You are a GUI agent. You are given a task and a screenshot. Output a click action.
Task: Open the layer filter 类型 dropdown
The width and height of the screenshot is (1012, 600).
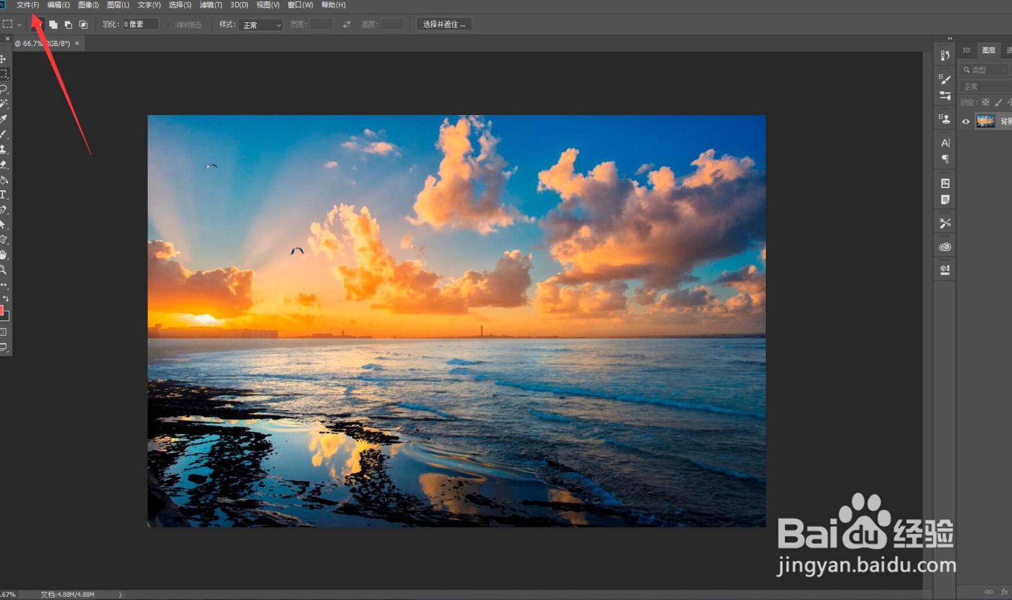pos(985,70)
